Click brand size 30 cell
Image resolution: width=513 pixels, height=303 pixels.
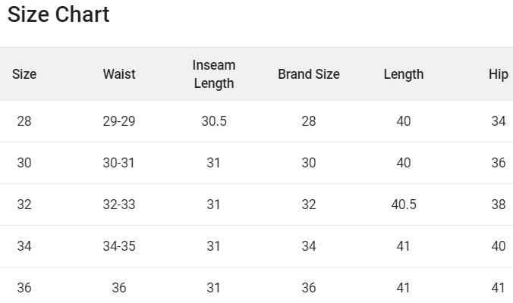click(x=308, y=163)
